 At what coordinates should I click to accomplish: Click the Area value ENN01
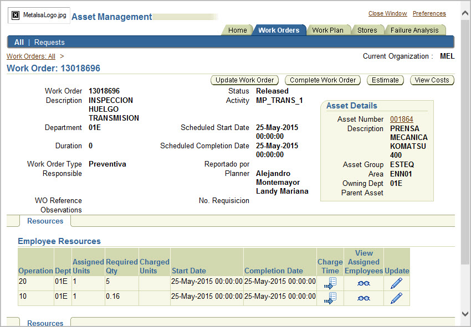(x=401, y=174)
